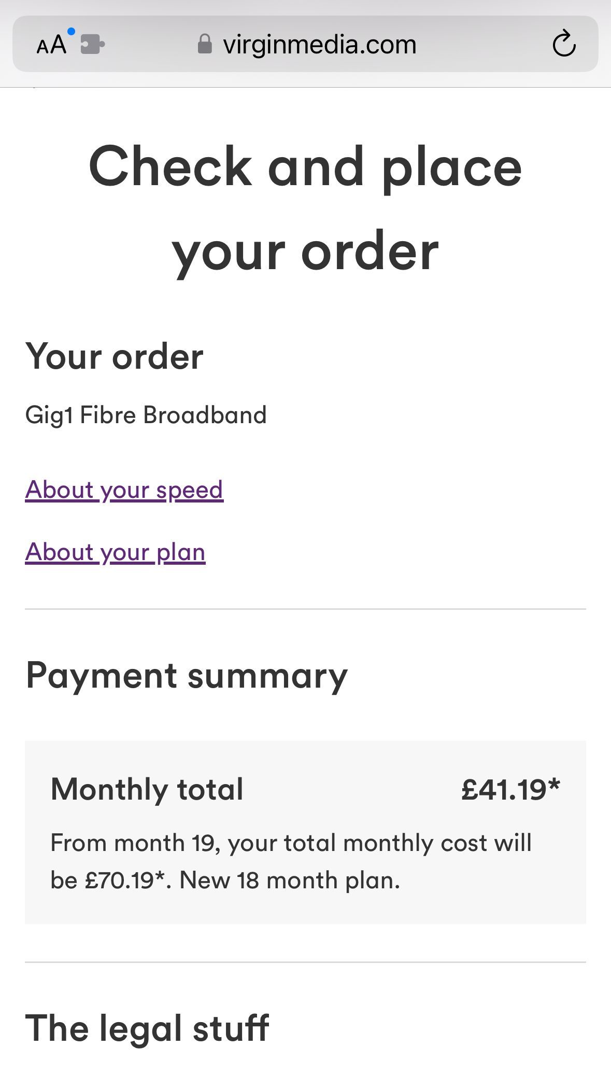Select the virginmedia.com address field
The height and width of the screenshot is (1089, 611).
tap(305, 44)
